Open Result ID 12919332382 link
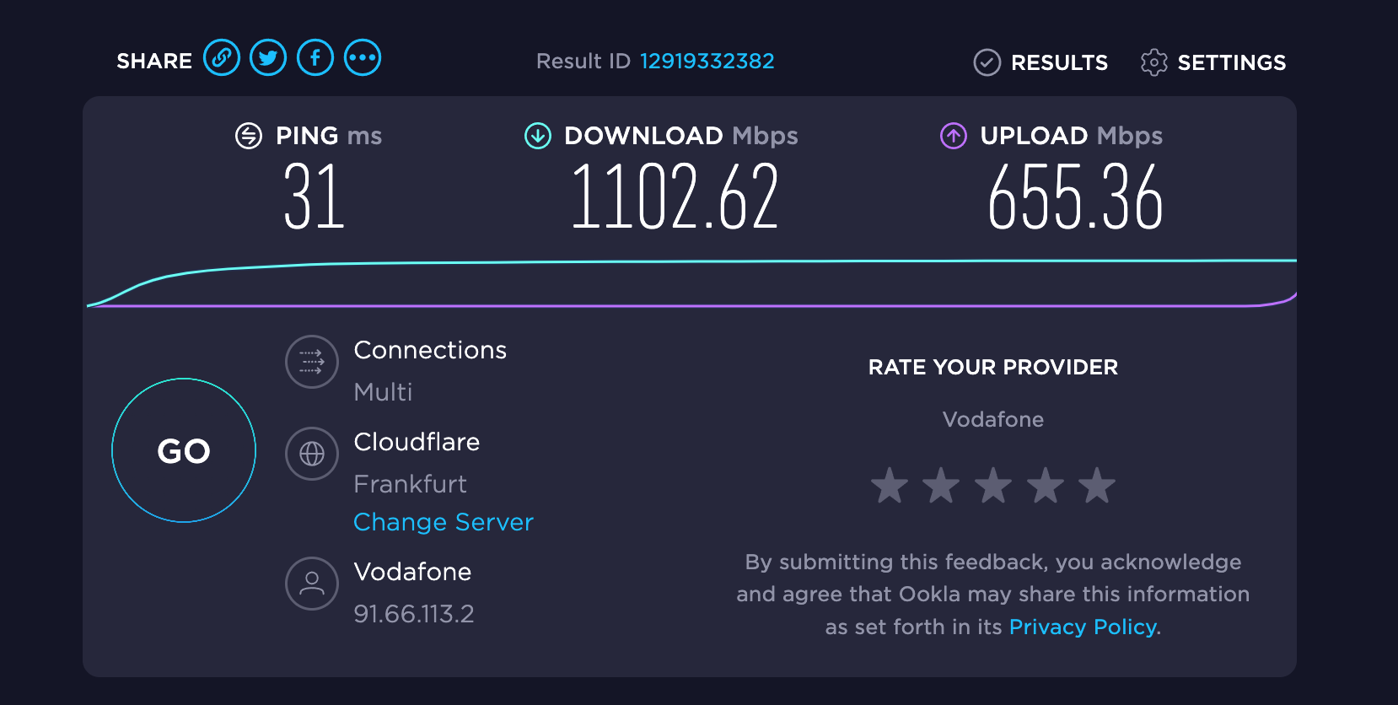This screenshot has height=705, width=1398. [707, 62]
